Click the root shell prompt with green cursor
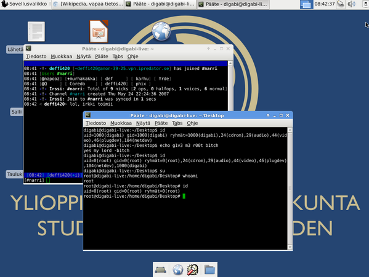 point(134,196)
